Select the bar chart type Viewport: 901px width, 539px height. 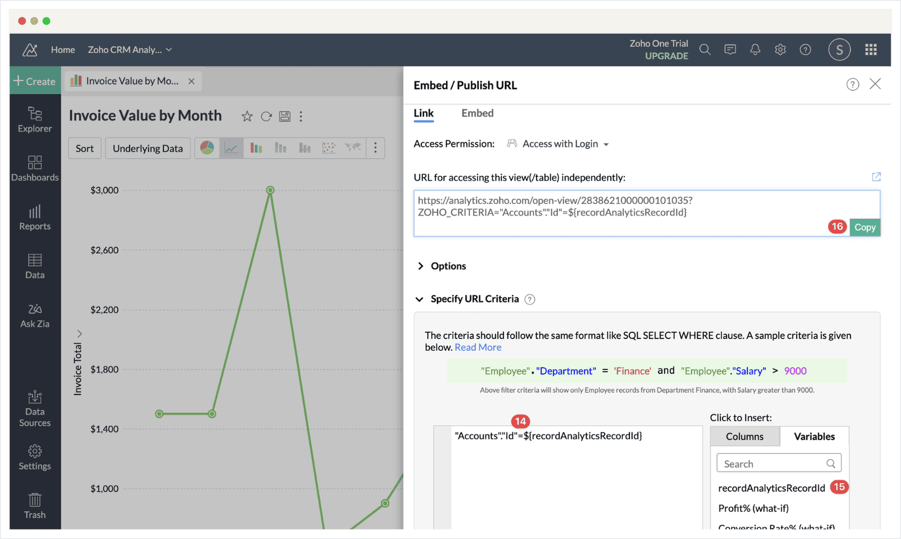256,148
